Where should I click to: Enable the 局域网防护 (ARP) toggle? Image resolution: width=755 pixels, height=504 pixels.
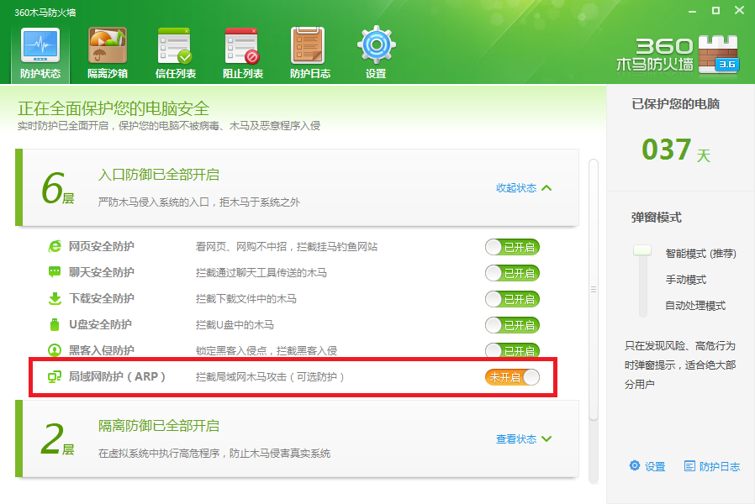pyautogui.click(x=512, y=377)
